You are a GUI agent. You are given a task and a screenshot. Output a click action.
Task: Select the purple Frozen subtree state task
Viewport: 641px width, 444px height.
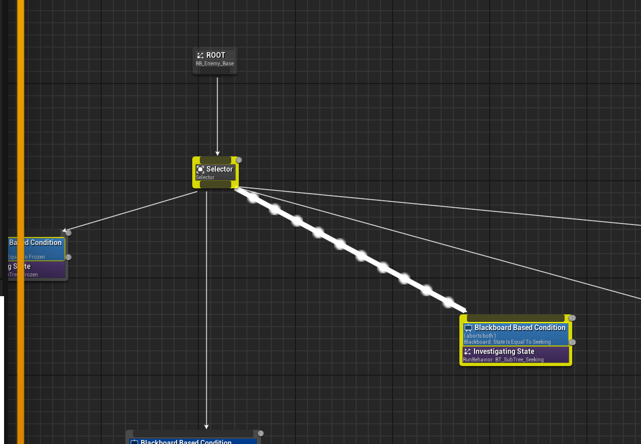tap(36, 269)
